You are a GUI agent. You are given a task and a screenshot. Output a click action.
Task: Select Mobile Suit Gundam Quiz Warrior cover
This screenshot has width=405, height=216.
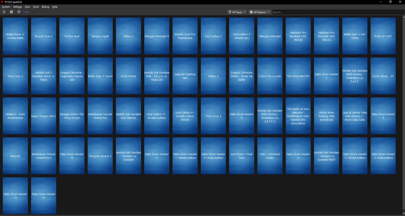click(128, 116)
